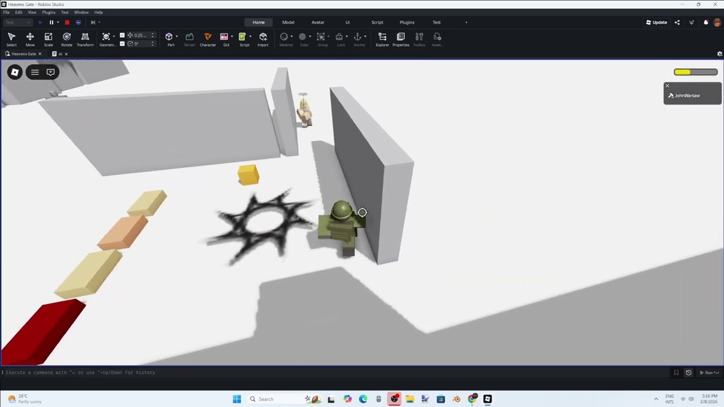This screenshot has width=724, height=407.
Task: Switch to the Model ribbon tab
Action: (288, 23)
